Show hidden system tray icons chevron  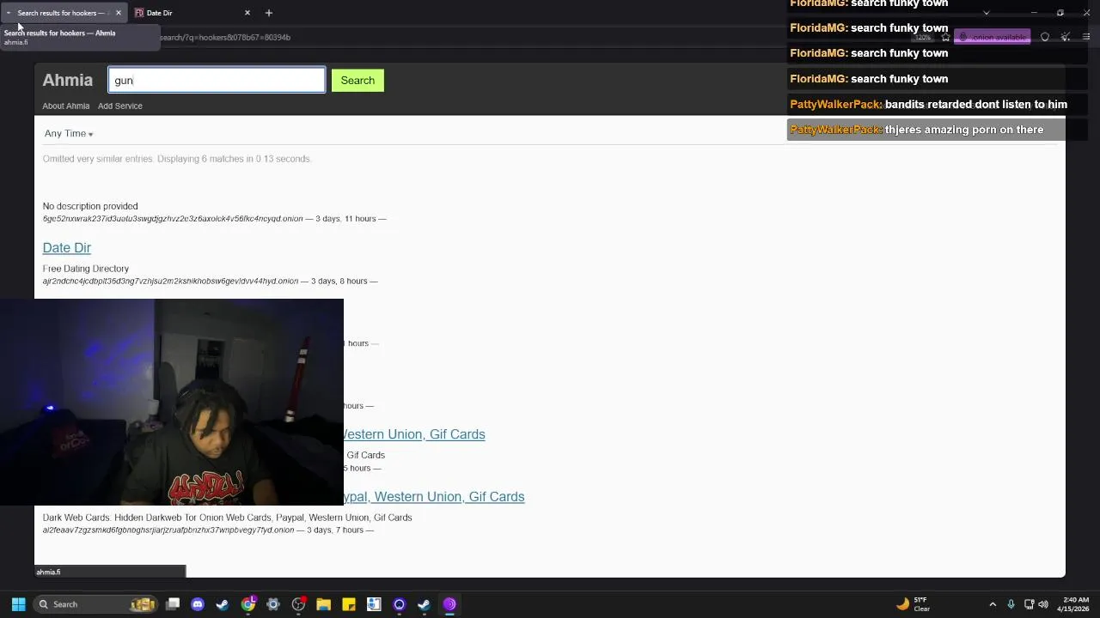click(993, 604)
